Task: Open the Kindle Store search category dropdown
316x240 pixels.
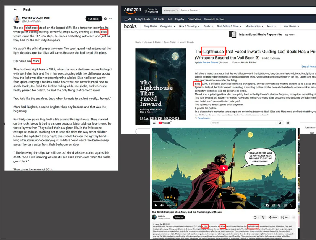Action: (x=170, y=11)
